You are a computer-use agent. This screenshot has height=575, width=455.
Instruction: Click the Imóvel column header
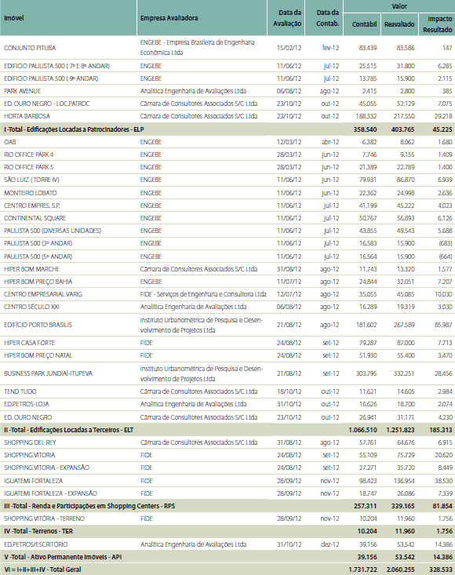[x=14, y=18]
